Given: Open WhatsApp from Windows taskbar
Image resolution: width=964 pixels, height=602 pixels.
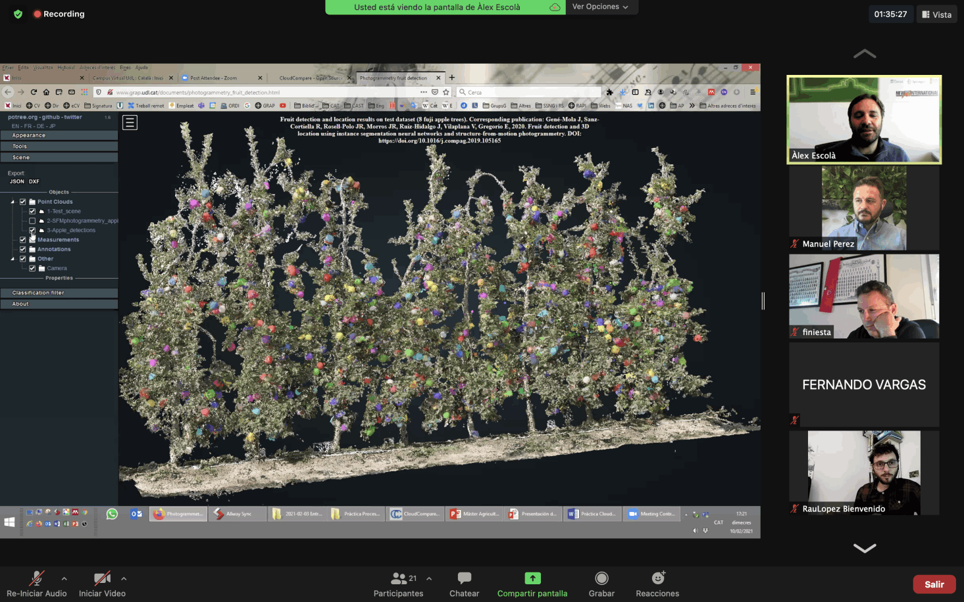Looking at the screenshot, I should 112,514.
